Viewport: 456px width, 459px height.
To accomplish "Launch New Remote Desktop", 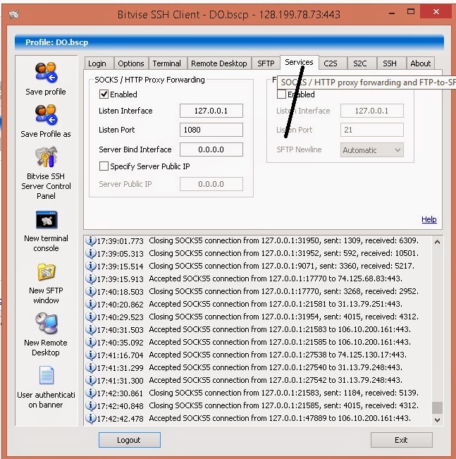I will [47, 324].
